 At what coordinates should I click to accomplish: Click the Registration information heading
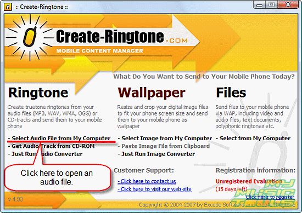[255, 170]
